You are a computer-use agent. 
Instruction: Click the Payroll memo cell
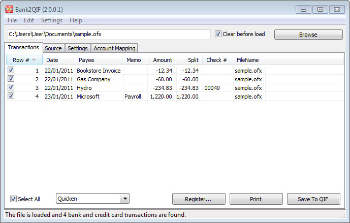[x=133, y=97]
